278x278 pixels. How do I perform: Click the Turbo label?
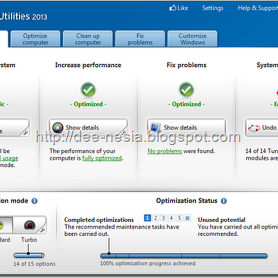click(x=29, y=240)
